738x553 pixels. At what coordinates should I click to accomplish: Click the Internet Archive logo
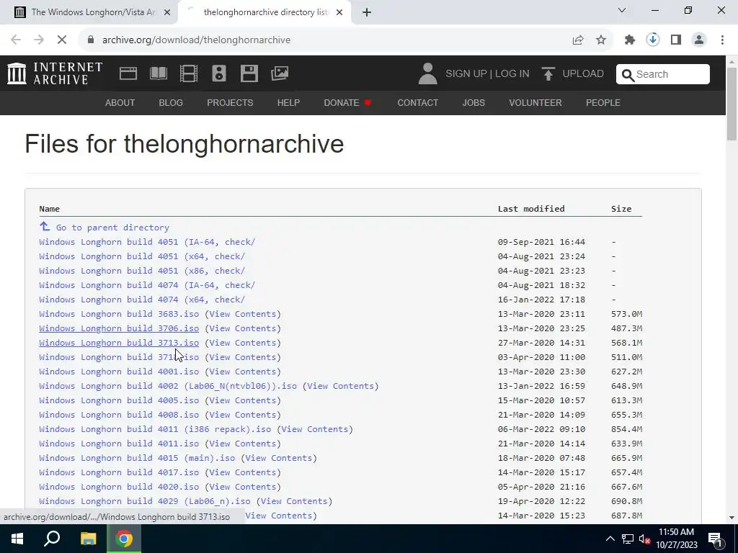pyautogui.click(x=55, y=73)
